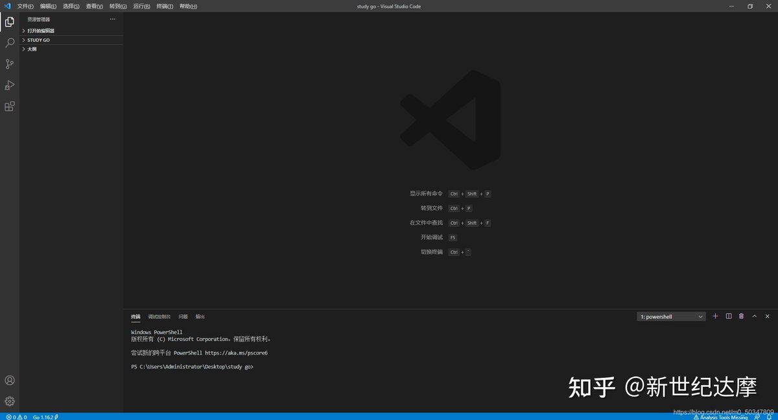The height and width of the screenshot is (420, 778).
Task: Switch to the 调试控制台 panel tab
Action: click(x=159, y=317)
